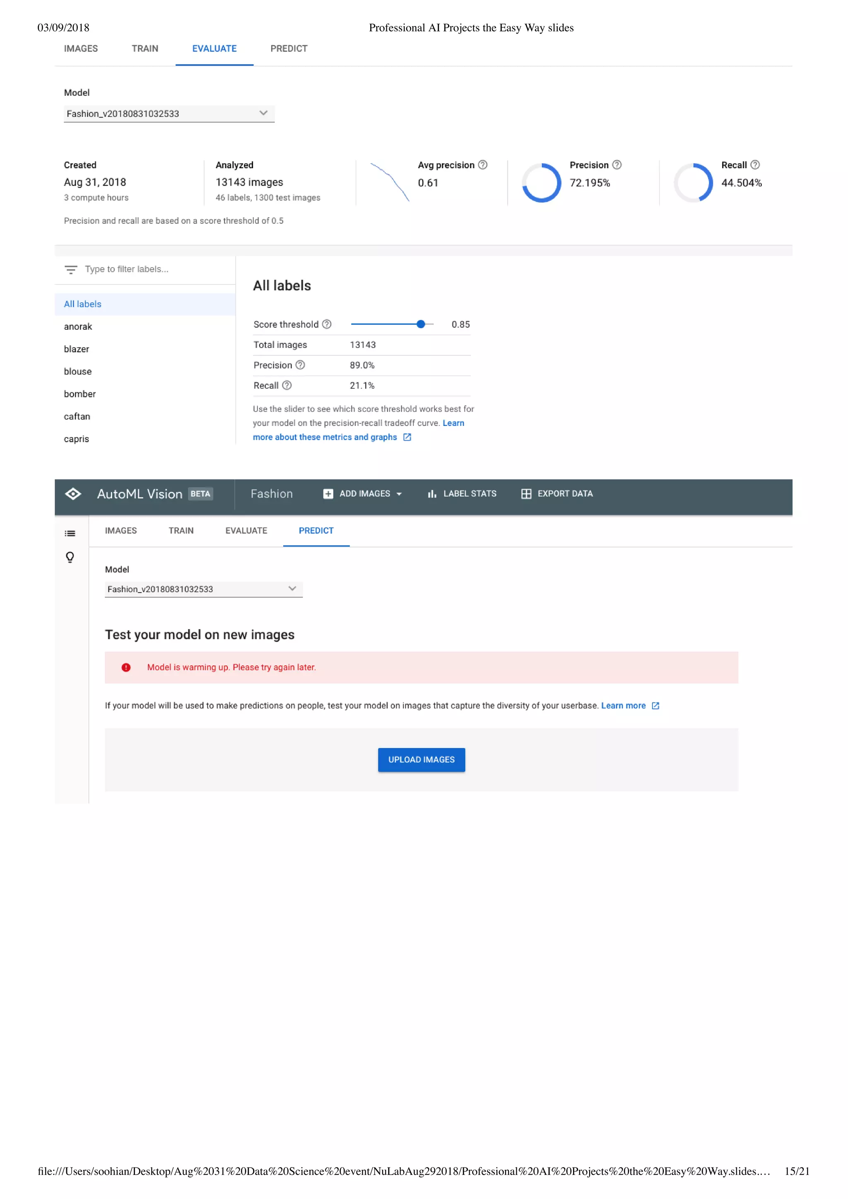The width and height of the screenshot is (848, 1199).
Task: Open Learn more link about userbase diversity
Action: pos(624,706)
